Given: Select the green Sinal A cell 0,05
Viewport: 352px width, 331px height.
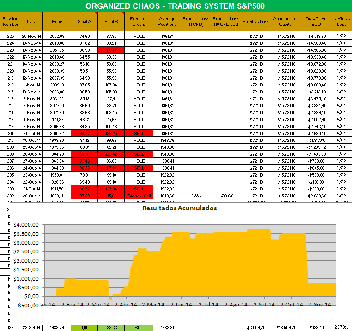Looking at the screenshot, I should pos(85,328).
